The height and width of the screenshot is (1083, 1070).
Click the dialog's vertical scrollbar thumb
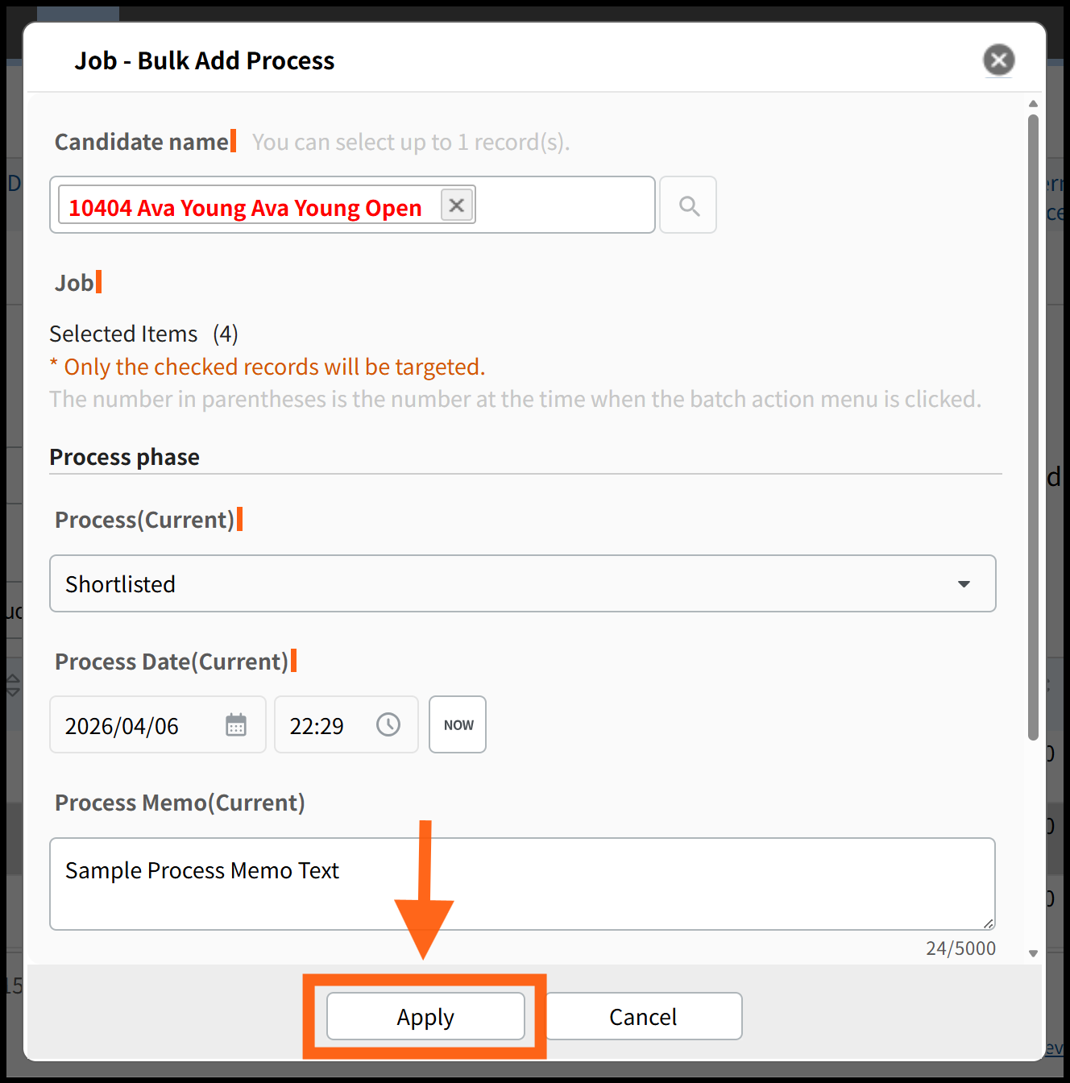coord(1033,427)
